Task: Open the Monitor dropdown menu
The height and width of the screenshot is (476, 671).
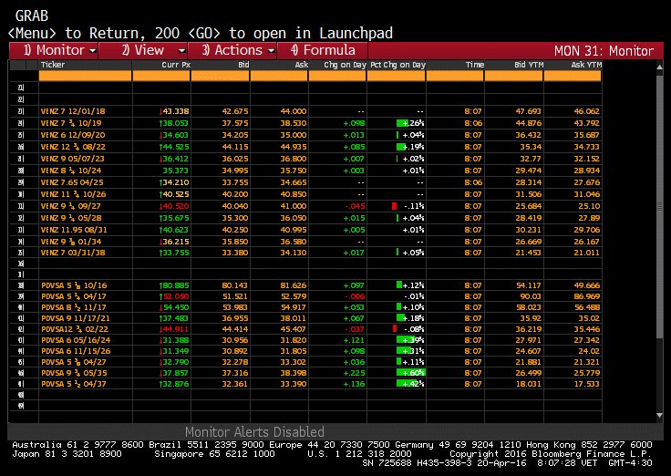Action: (60, 50)
